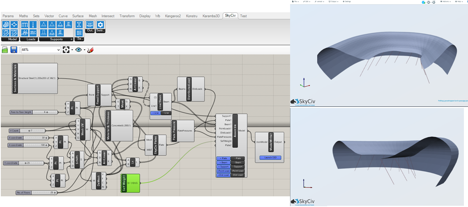
Task: Click the Open file folder icon
Action: (5, 50)
